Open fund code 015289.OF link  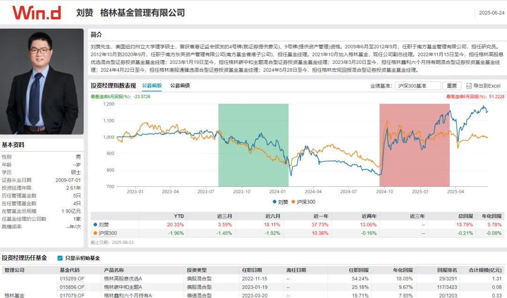tap(72, 279)
